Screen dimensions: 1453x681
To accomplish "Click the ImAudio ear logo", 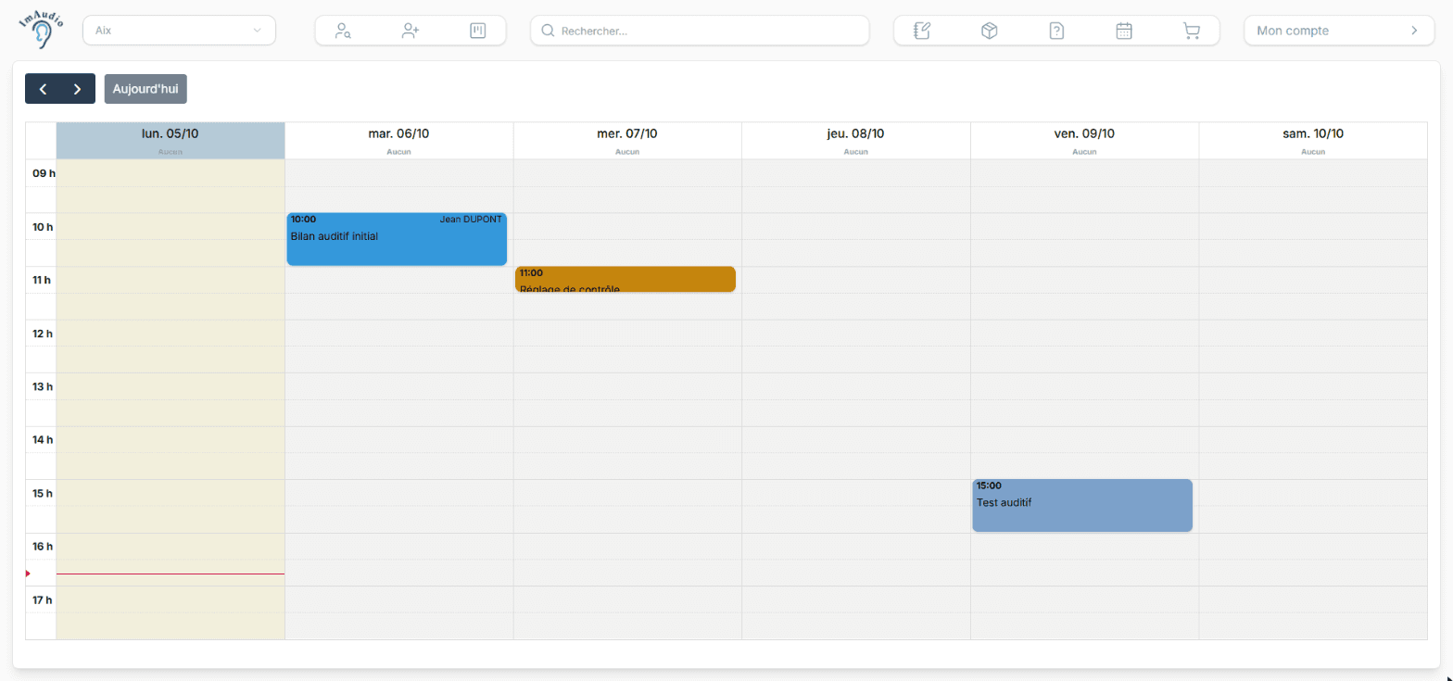I will 42,31.
